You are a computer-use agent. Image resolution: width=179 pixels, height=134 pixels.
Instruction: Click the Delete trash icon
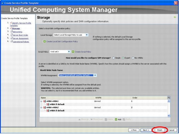click(106, 119)
